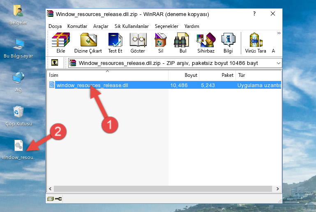Go up one folder level
The width and height of the screenshot is (316, 212).
click(x=55, y=63)
